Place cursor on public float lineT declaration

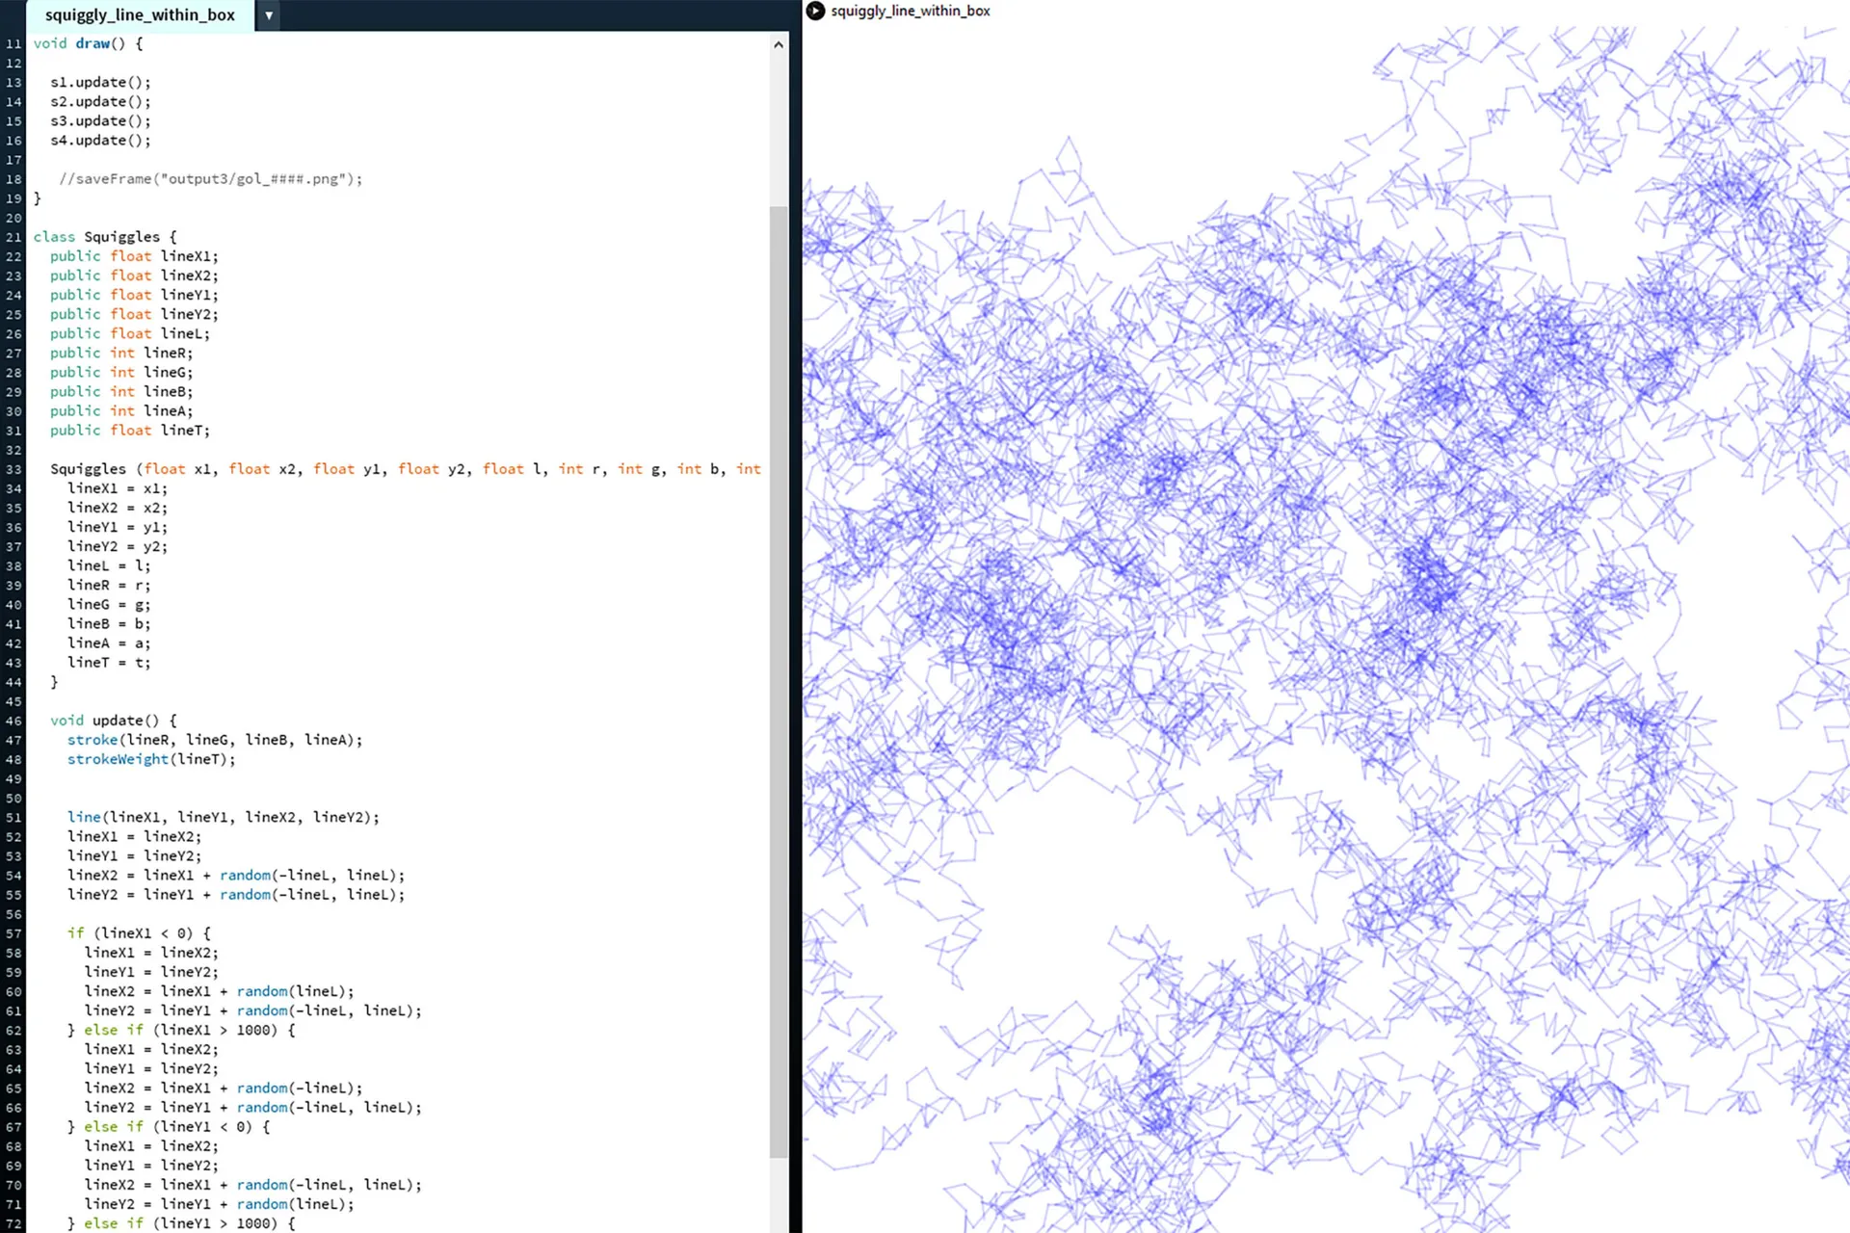pyautogui.click(x=129, y=431)
